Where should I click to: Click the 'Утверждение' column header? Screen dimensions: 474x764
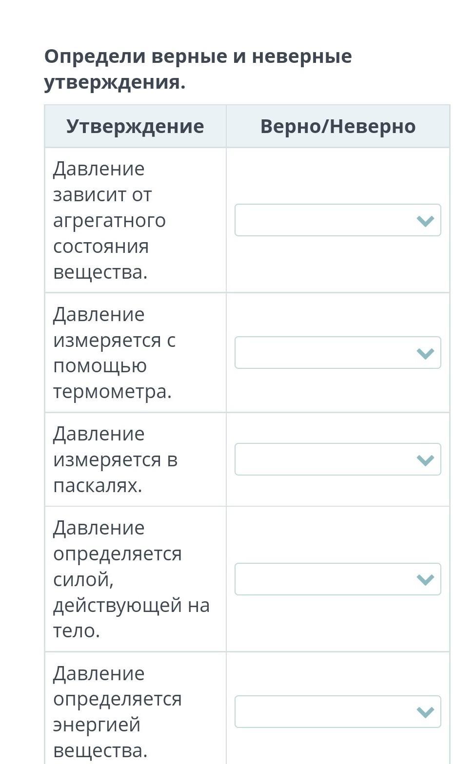(135, 126)
